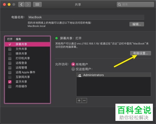Click the 编辑... button
The height and width of the screenshot is (124, 156).
point(137,24)
